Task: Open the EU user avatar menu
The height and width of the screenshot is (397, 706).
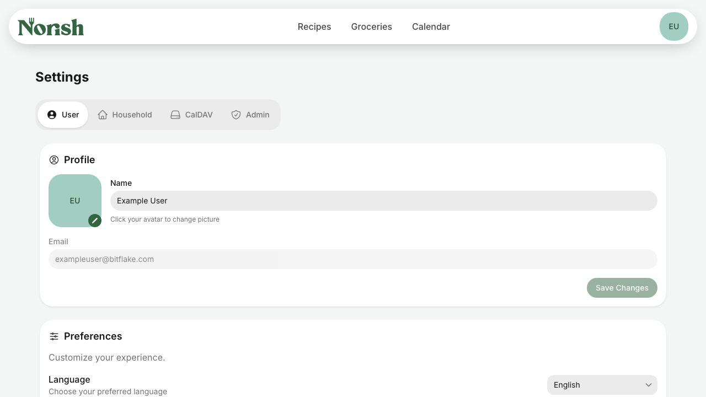Action: coord(674,26)
